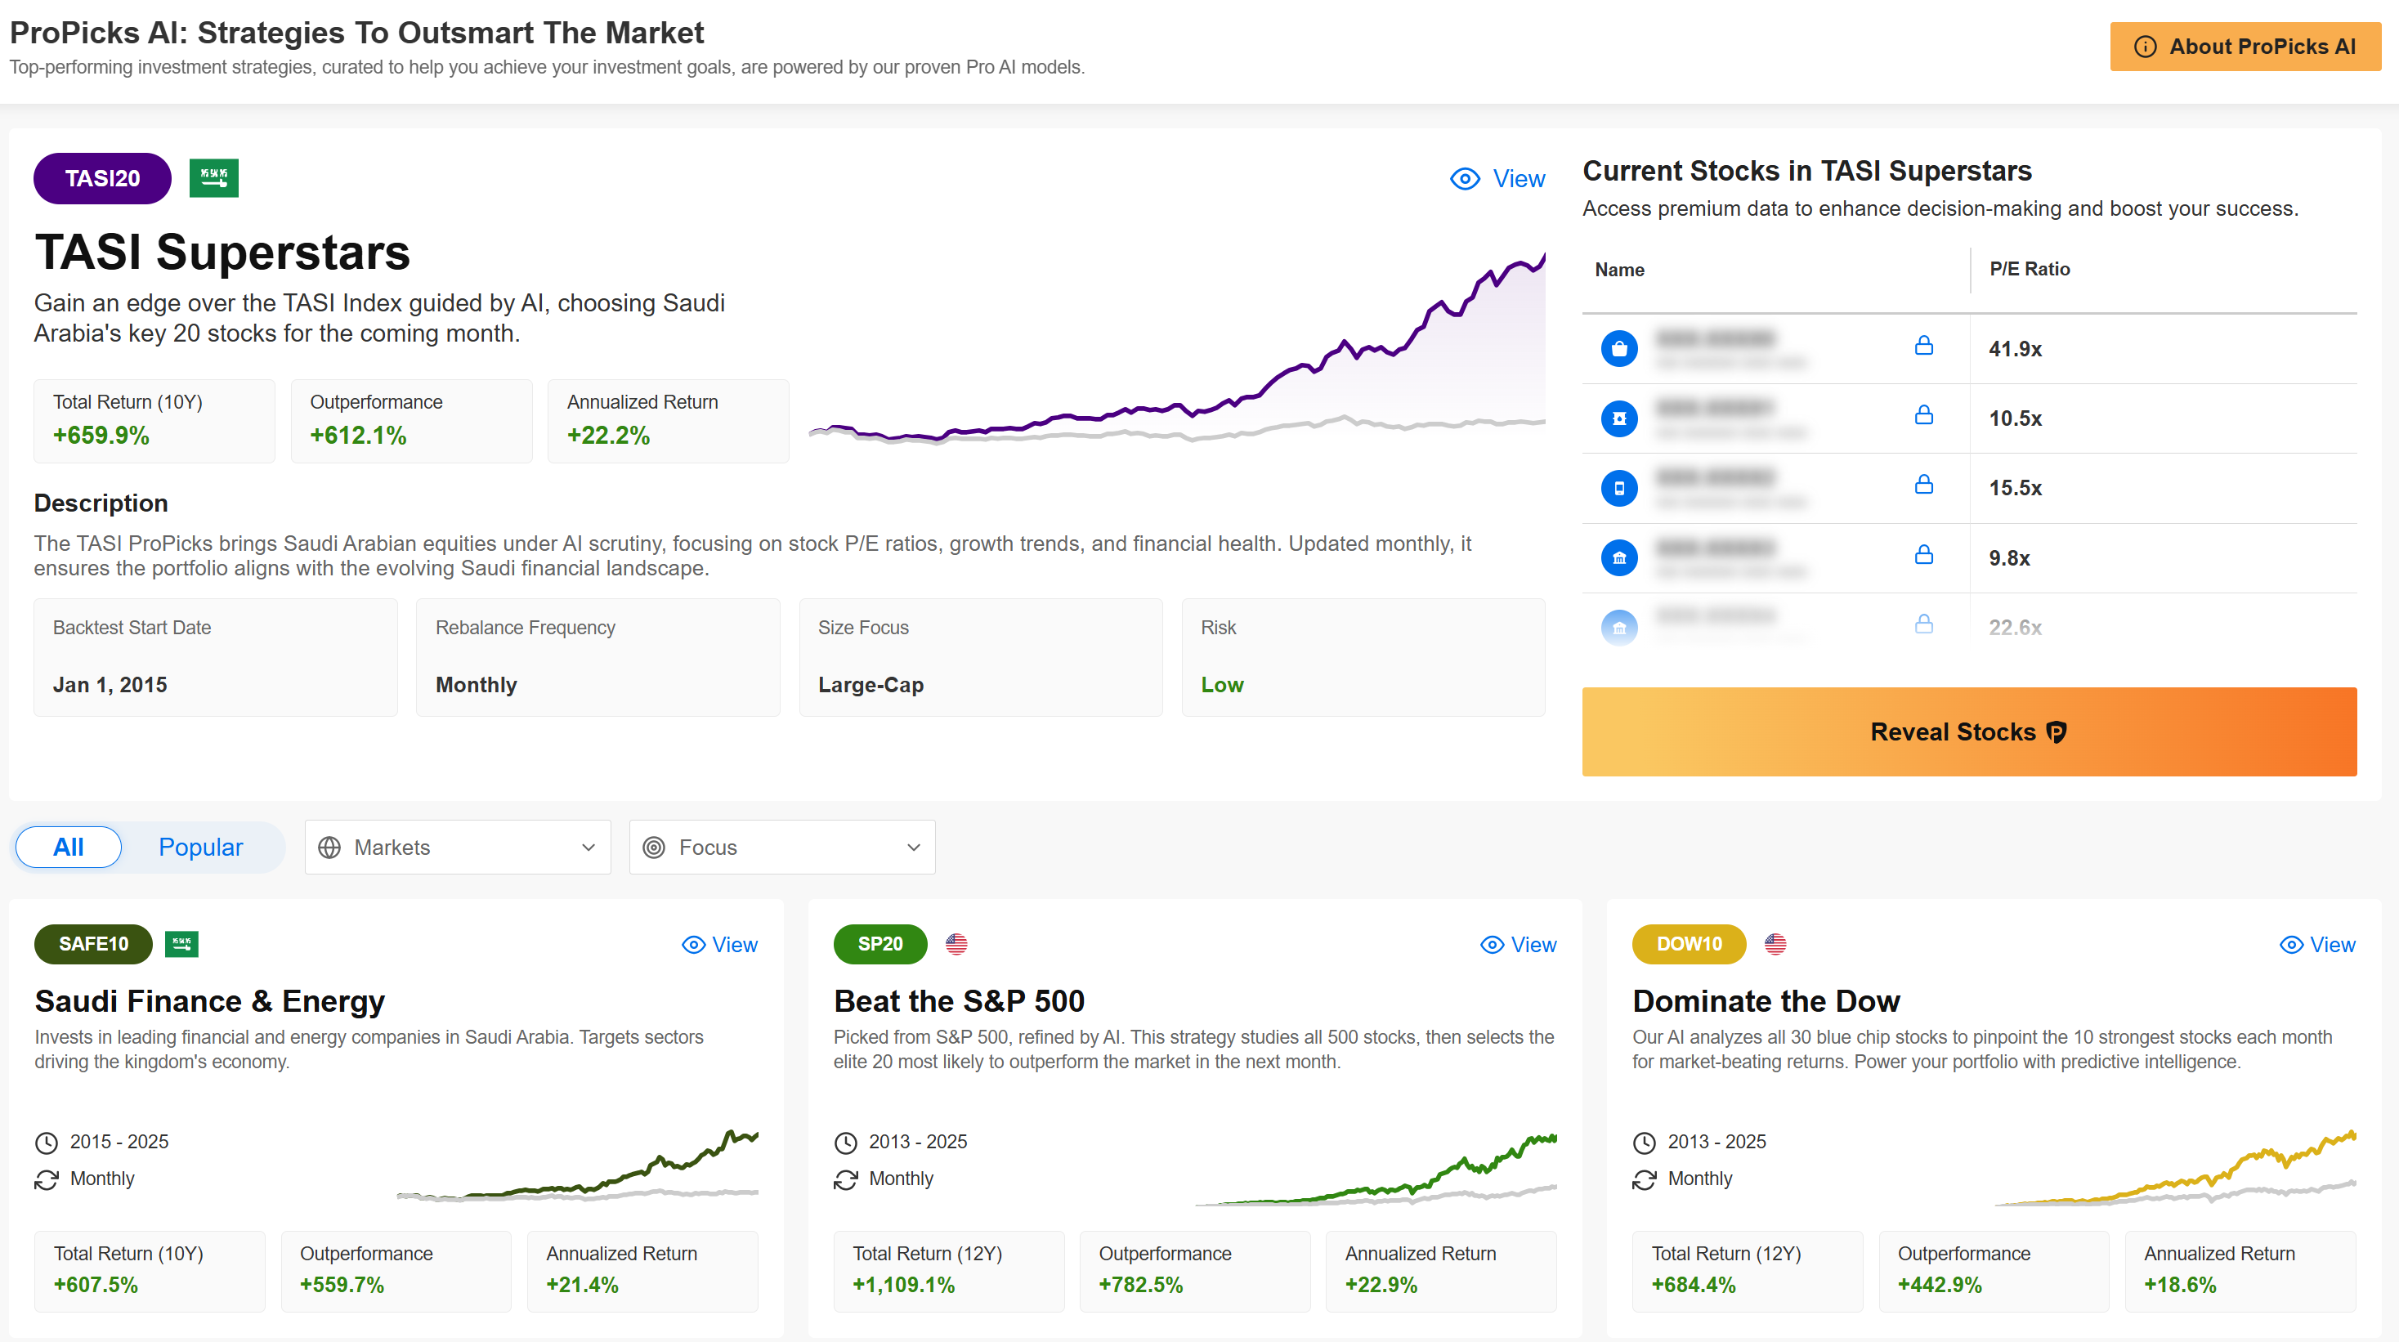Open the Dominate the Dow title
Image resolution: width=2399 pixels, height=1342 pixels.
(1766, 1001)
